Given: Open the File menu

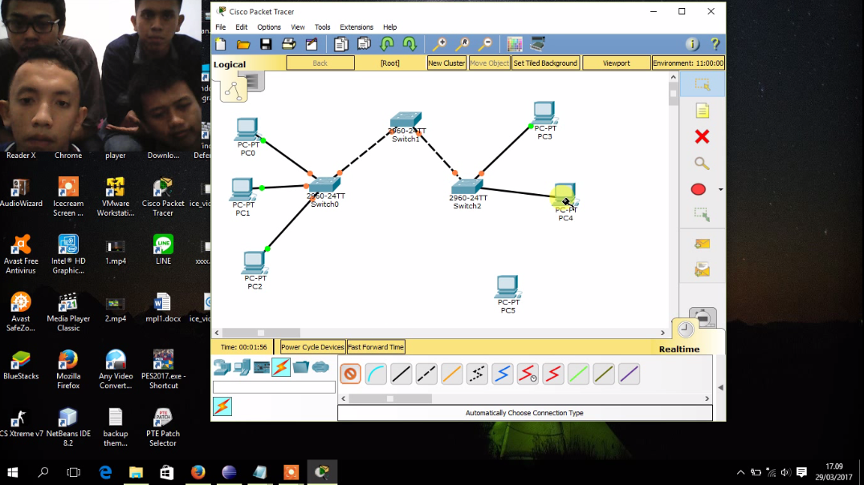Looking at the screenshot, I should coord(220,27).
